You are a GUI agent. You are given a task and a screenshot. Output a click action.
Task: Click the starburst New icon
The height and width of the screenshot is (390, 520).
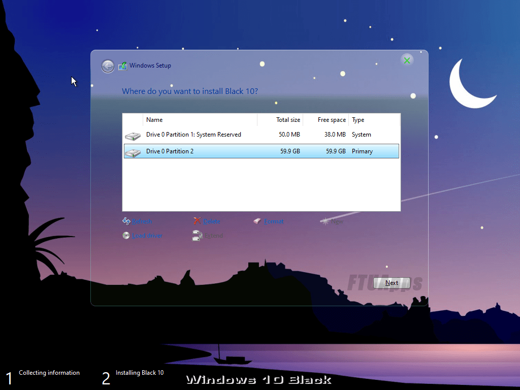click(x=325, y=221)
